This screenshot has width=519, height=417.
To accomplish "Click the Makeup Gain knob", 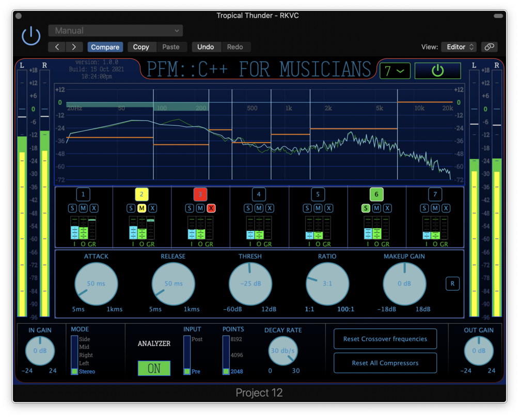I will pyautogui.click(x=404, y=284).
